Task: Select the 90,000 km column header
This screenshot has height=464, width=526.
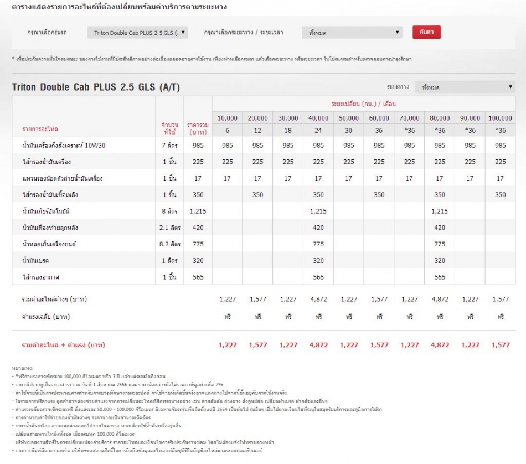Action: (x=470, y=118)
